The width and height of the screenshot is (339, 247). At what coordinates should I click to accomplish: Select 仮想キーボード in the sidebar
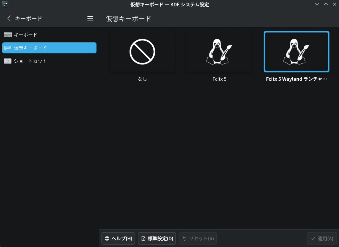pos(49,48)
